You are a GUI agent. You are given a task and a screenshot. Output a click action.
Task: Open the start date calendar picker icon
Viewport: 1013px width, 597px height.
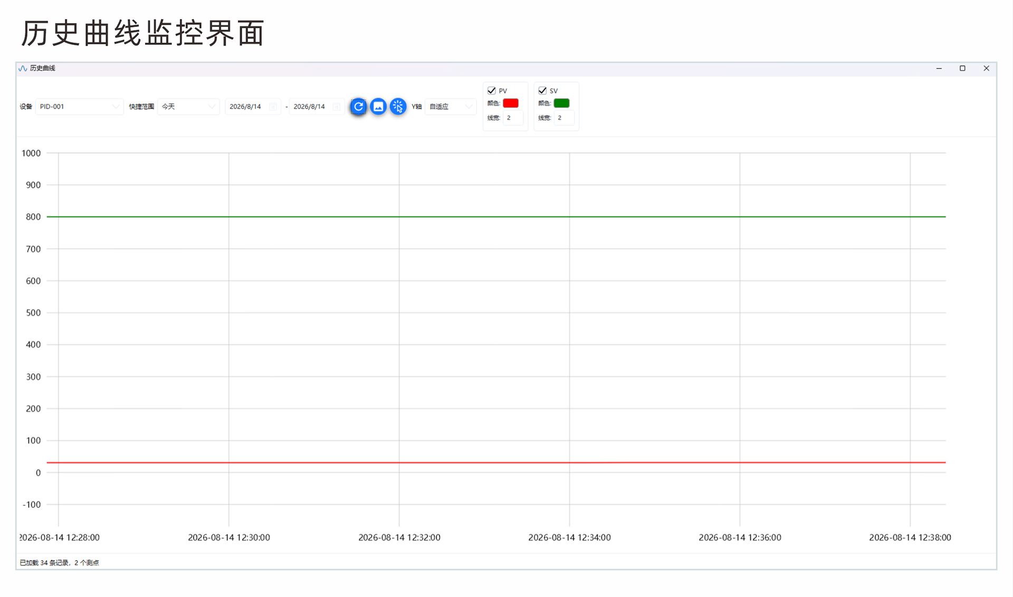pyautogui.click(x=273, y=107)
